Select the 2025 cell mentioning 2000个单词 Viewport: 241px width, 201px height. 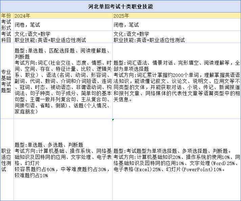[x=177, y=81]
